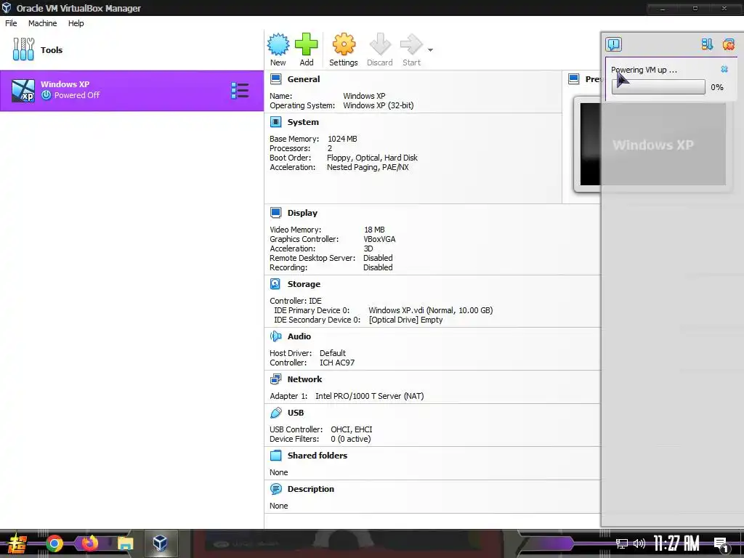
Task: Toggle notification ordering icon in notification panel
Action: (707, 44)
